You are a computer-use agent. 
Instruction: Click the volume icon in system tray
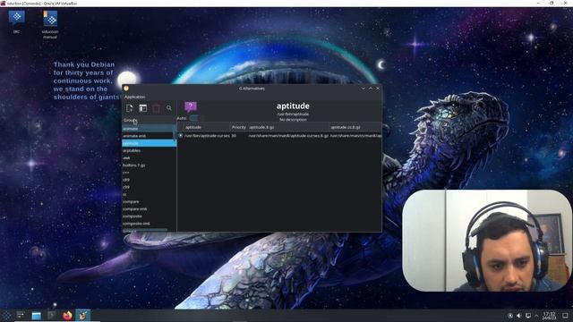pos(519,316)
